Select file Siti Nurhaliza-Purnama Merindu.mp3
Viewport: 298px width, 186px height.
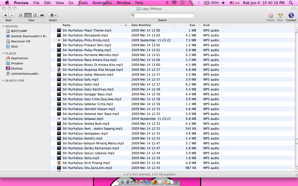tap(91, 55)
